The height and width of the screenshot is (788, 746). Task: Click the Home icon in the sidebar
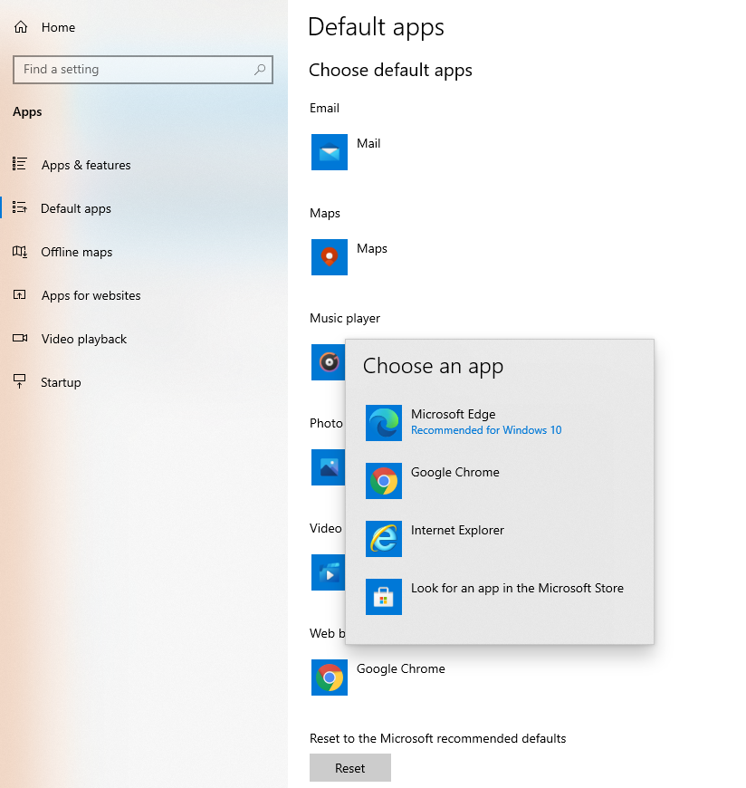[19, 26]
